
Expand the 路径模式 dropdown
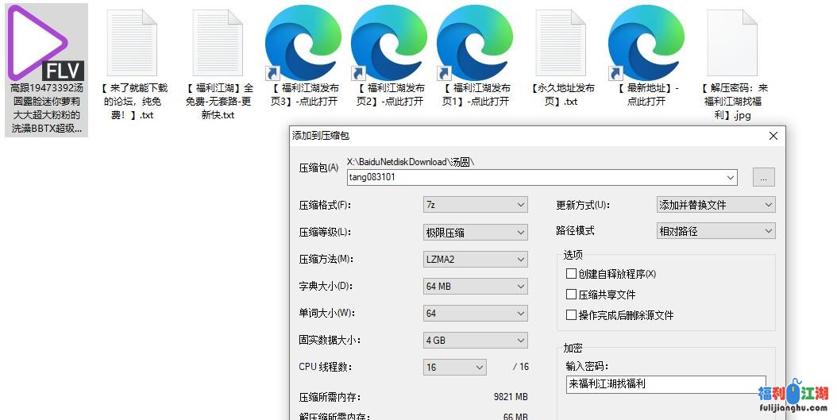(x=715, y=231)
